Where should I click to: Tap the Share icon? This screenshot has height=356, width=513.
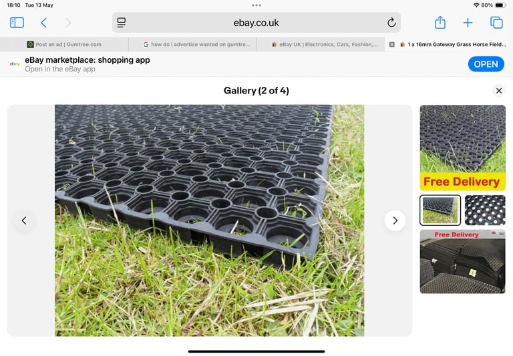440,22
